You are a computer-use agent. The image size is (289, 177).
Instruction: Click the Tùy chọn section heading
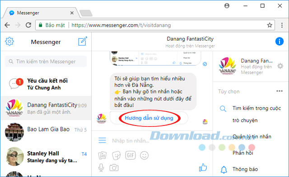coord(229,92)
